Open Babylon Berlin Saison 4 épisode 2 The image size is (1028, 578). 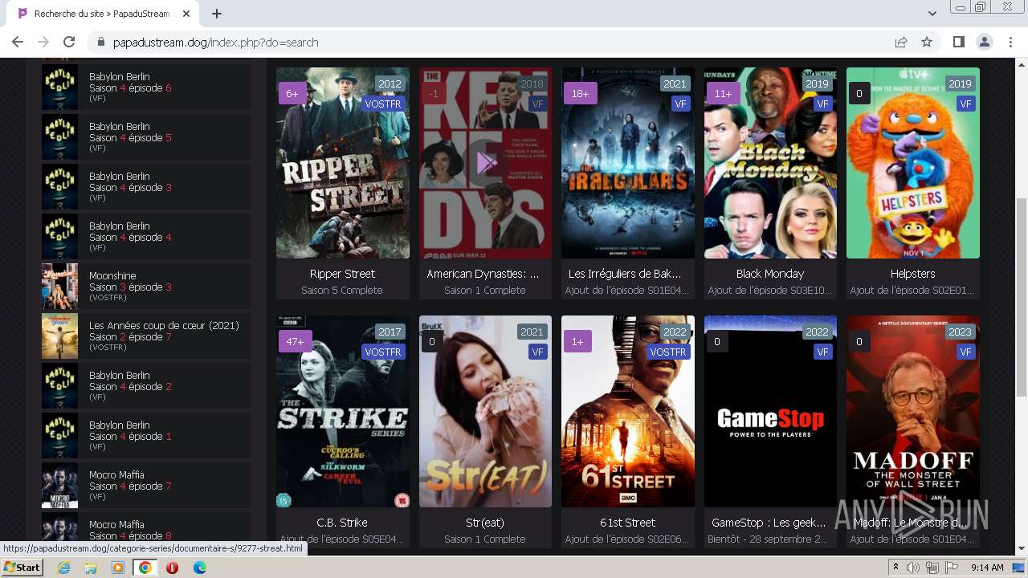click(146, 386)
